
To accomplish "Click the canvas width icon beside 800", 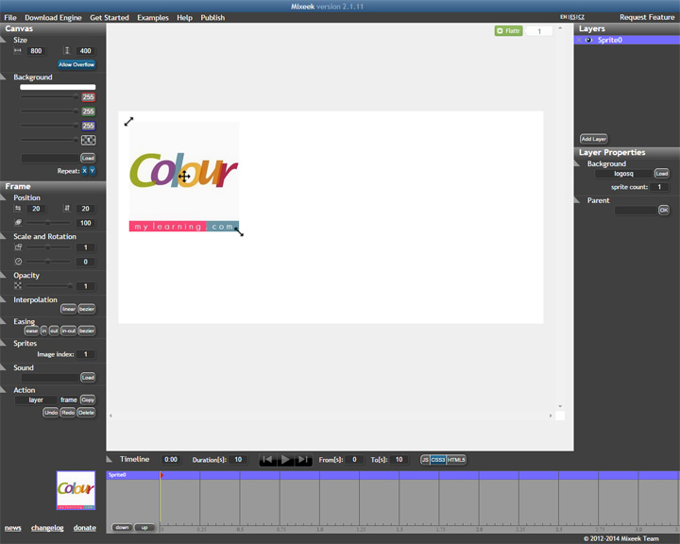I will click(x=17, y=51).
